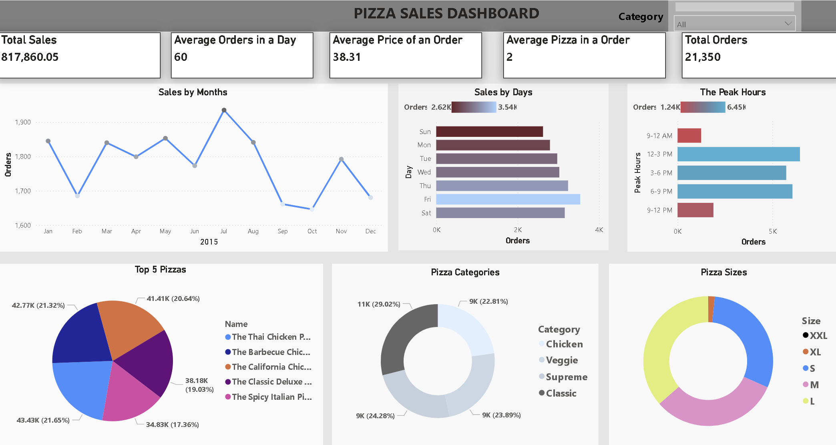Select 'The Thai Chicken P...' legend item
The width and height of the screenshot is (836, 445).
(x=268, y=337)
